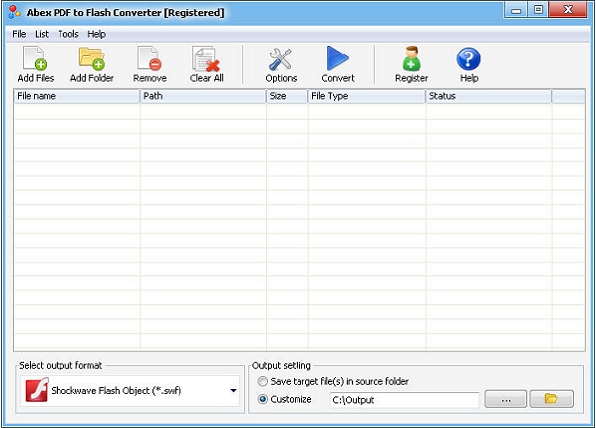Expand the output format dropdown
This screenshot has width=596, height=428.
click(234, 390)
